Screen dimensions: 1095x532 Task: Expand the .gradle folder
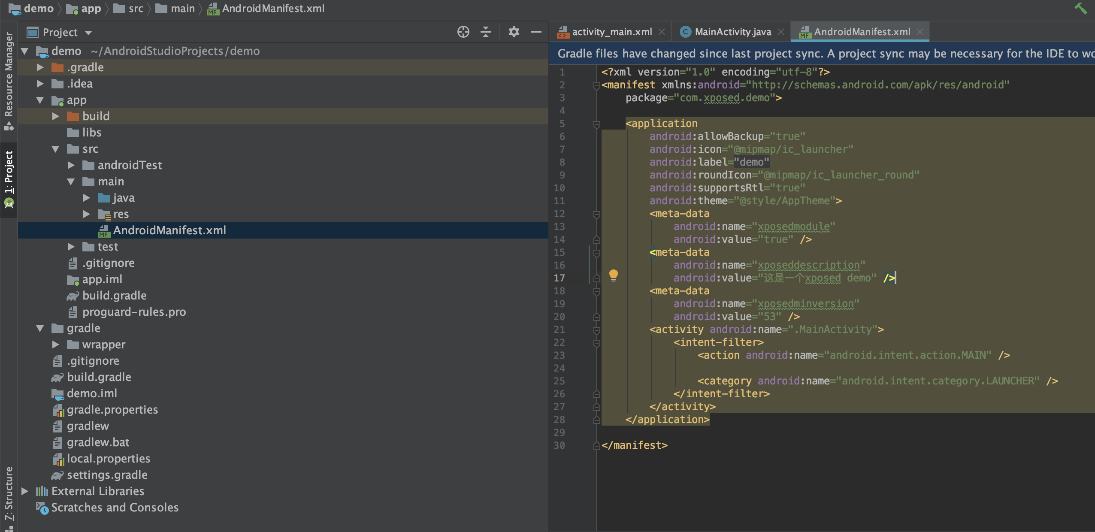pyautogui.click(x=40, y=67)
